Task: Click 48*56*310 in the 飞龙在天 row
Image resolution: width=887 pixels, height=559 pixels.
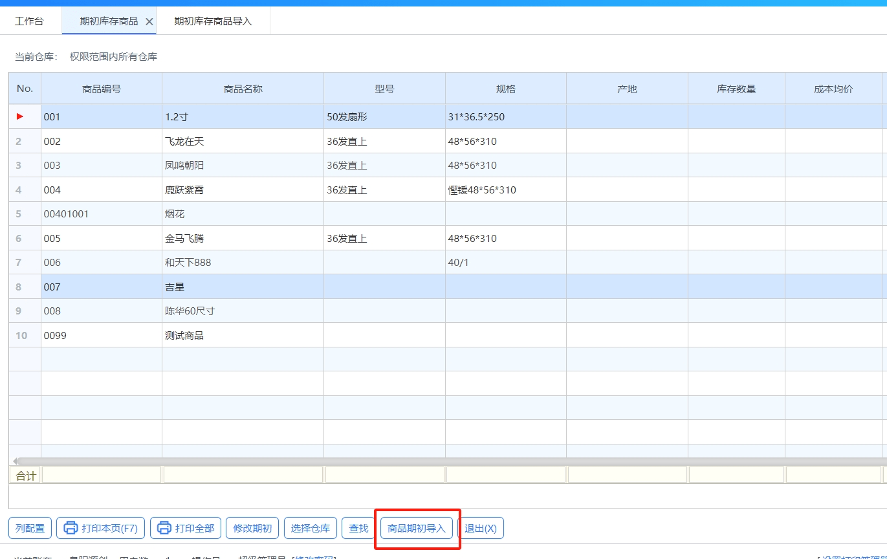Action: pyautogui.click(x=506, y=141)
